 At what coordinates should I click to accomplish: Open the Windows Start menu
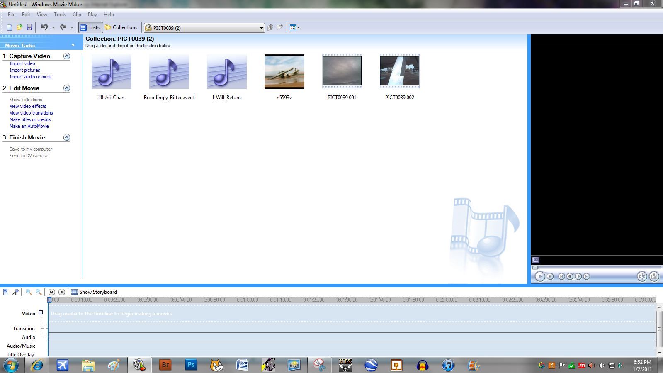[11, 365]
